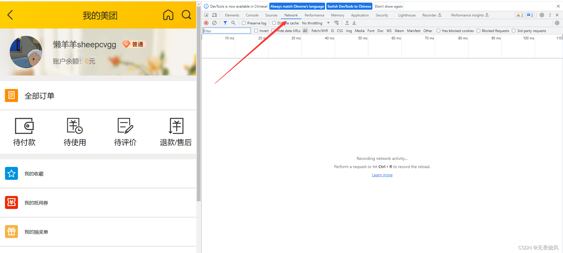Filter requests by Img type
The height and width of the screenshot is (253, 563).
tap(349, 31)
